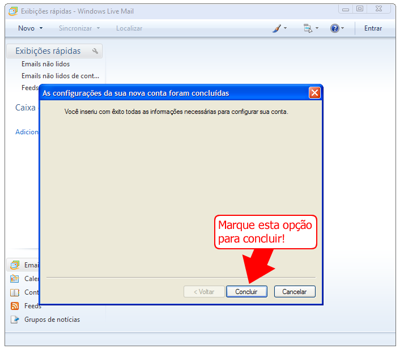Click the Contacts book icon in navigation
Screen dimensions: 404x353
pos(15,292)
